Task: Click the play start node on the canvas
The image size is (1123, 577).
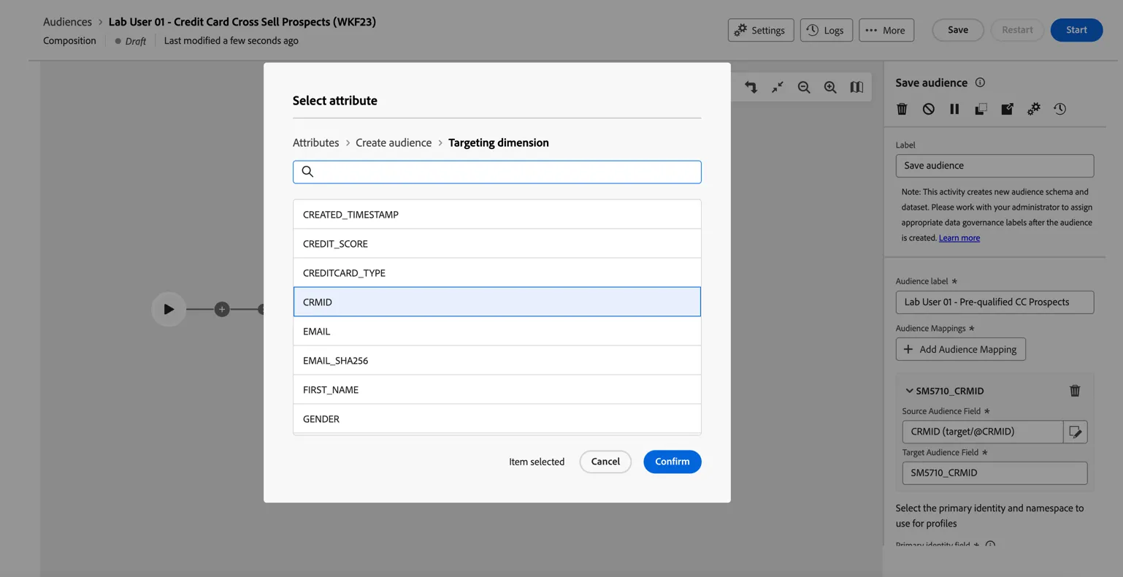Action: 169,309
